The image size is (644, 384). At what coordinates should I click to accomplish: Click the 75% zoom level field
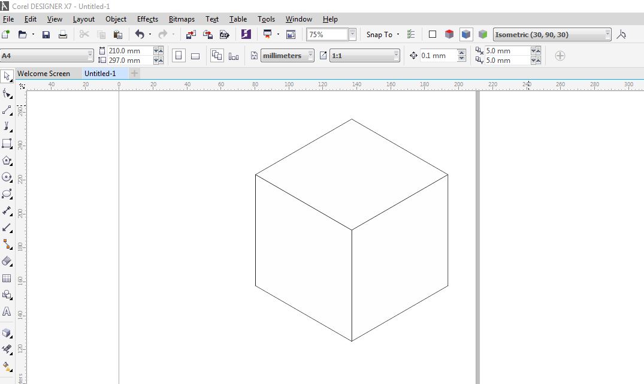pos(326,35)
